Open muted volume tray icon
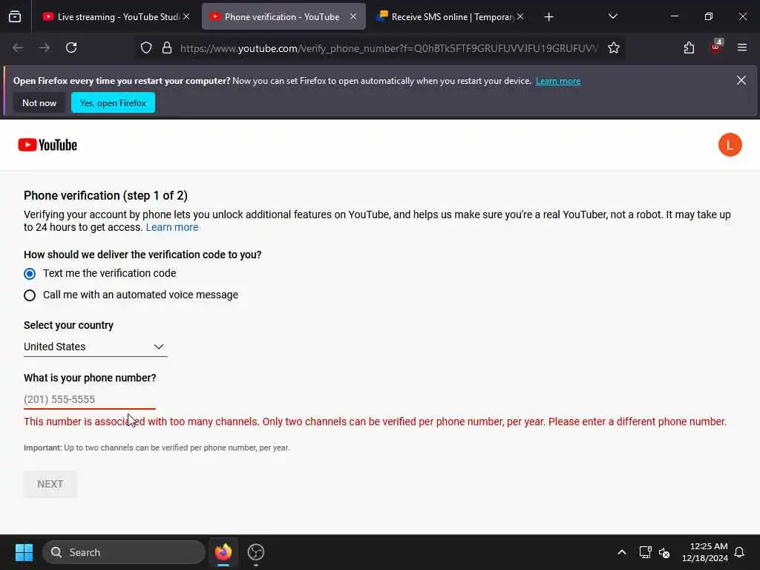The image size is (760, 570). 664,552
